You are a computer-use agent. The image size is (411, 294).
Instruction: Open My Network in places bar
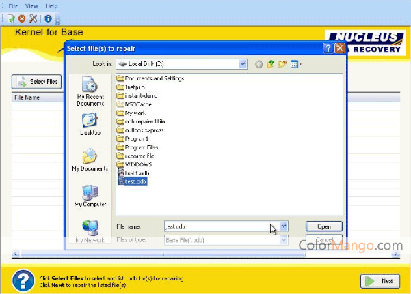90,231
